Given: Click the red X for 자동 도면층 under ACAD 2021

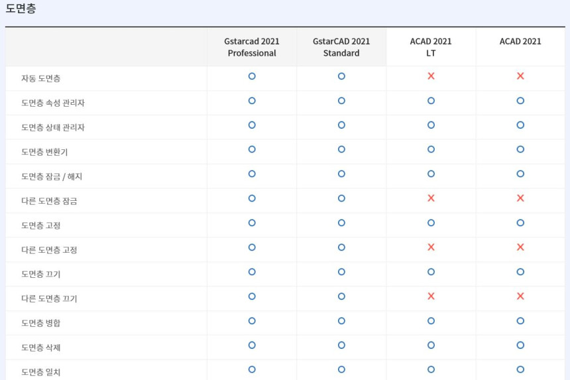Looking at the screenshot, I should (520, 76).
